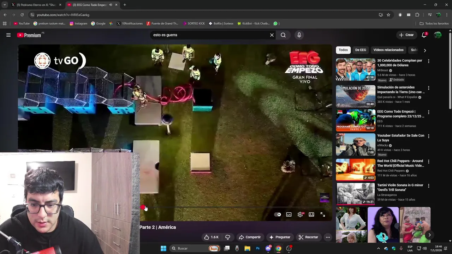Clear the search box text
The image size is (452, 254).
272,35
